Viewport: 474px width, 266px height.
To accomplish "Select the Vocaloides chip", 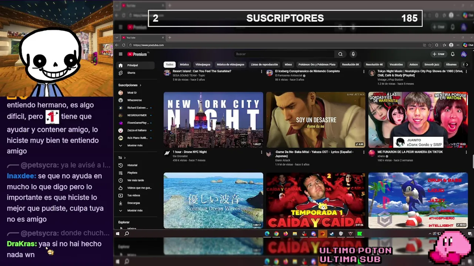I will (396, 64).
